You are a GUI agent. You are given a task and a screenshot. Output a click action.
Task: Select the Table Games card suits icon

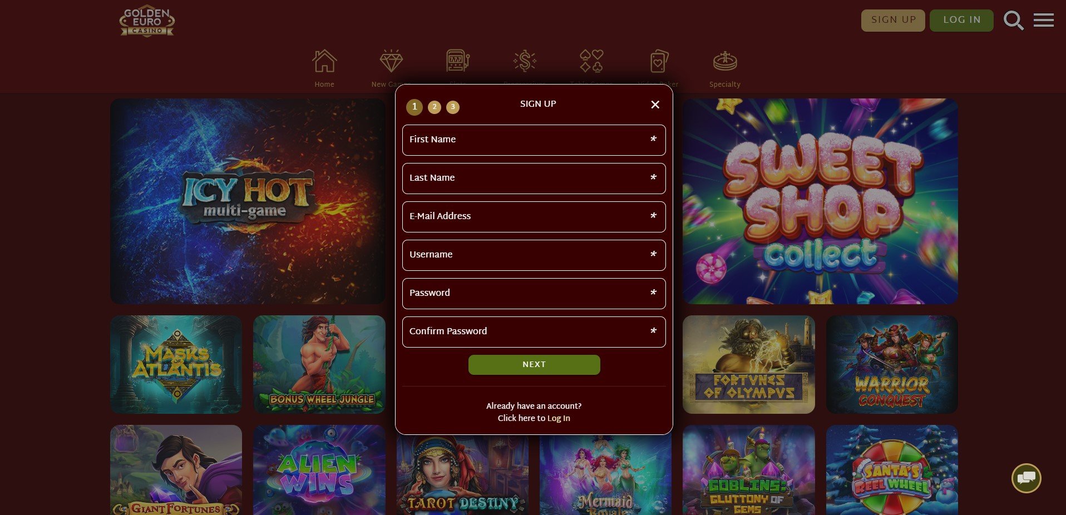point(591,61)
